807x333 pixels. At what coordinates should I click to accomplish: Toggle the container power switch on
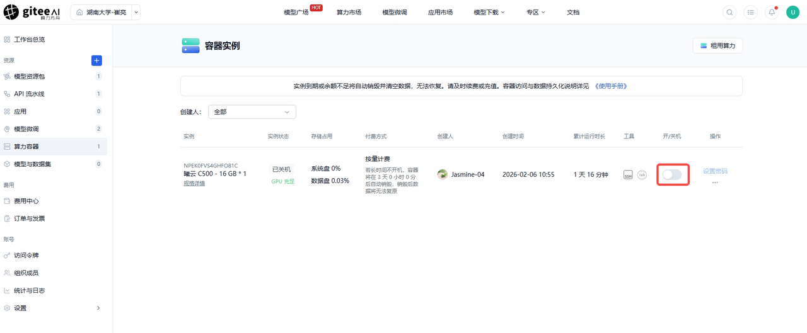[672, 174]
